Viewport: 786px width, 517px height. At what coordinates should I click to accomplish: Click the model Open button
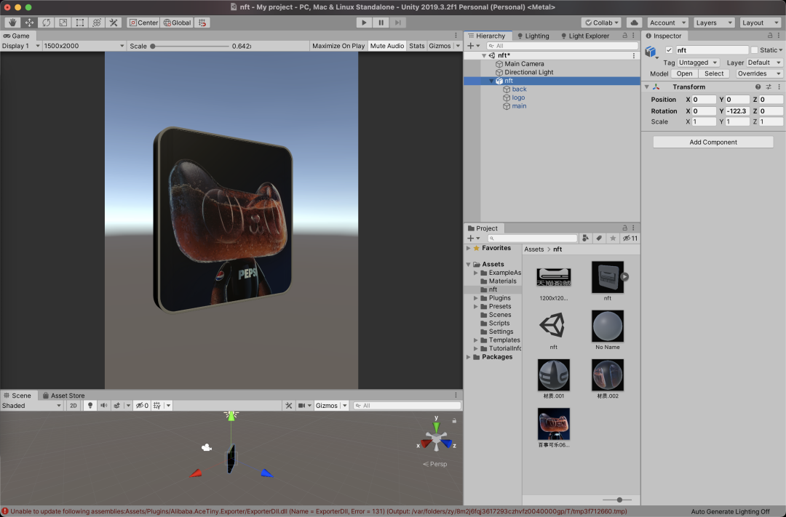tap(684, 73)
